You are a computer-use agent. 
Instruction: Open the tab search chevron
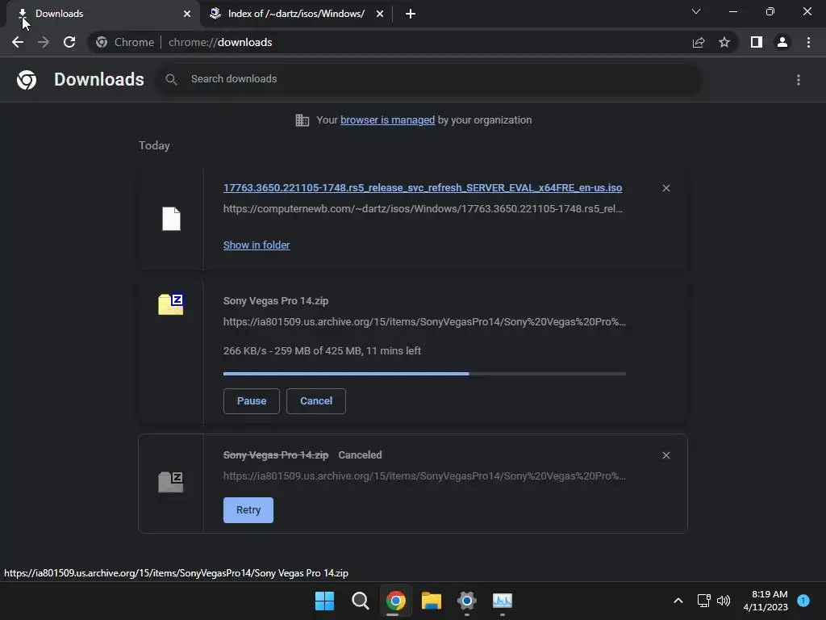(696, 11)
